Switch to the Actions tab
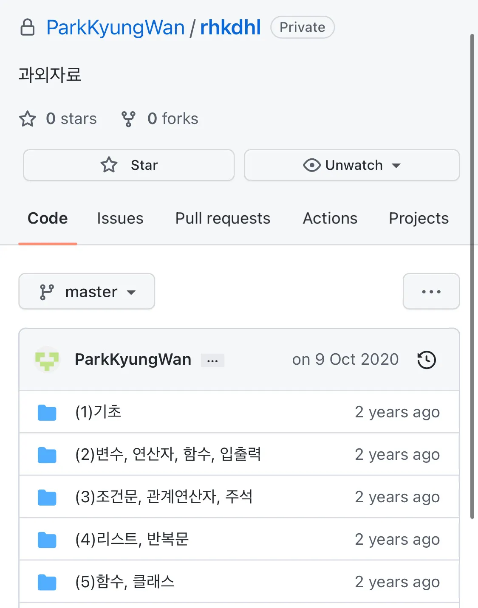478x608 pixels. [x=330, y=218]
